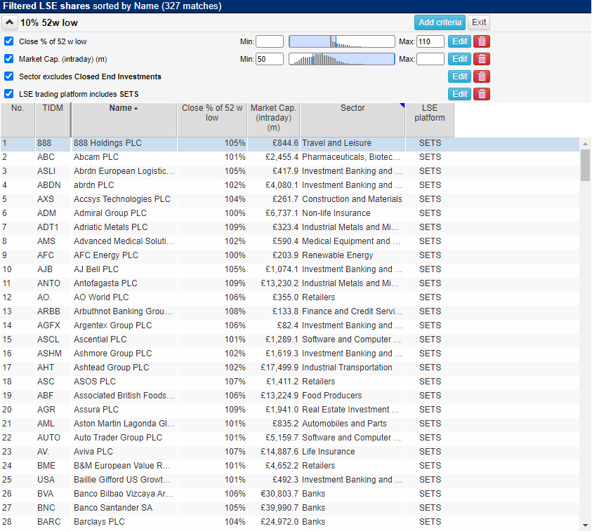Select the AJ Bell PLC row
Image resolution: width=592 pixels, height=531 pixels.
tap(290, 269)
